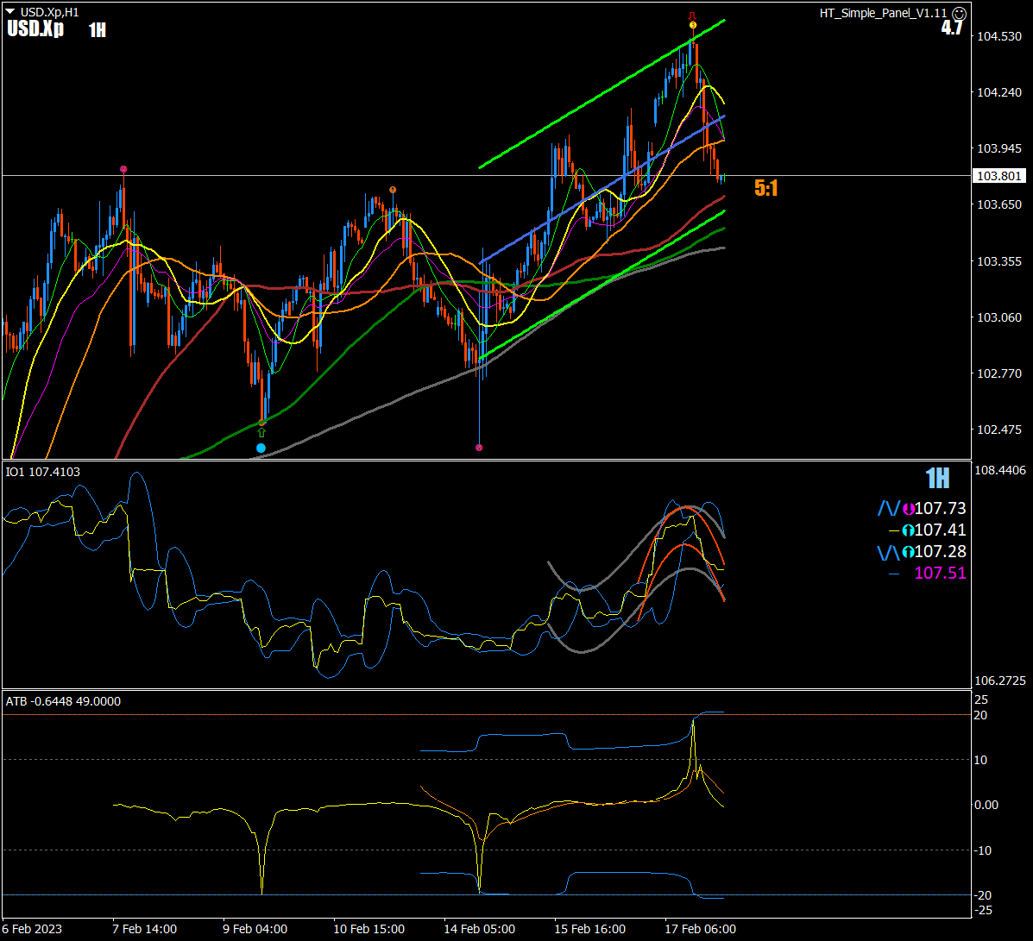Click the smiley face Expert Advisor icon

pos(959,14)
